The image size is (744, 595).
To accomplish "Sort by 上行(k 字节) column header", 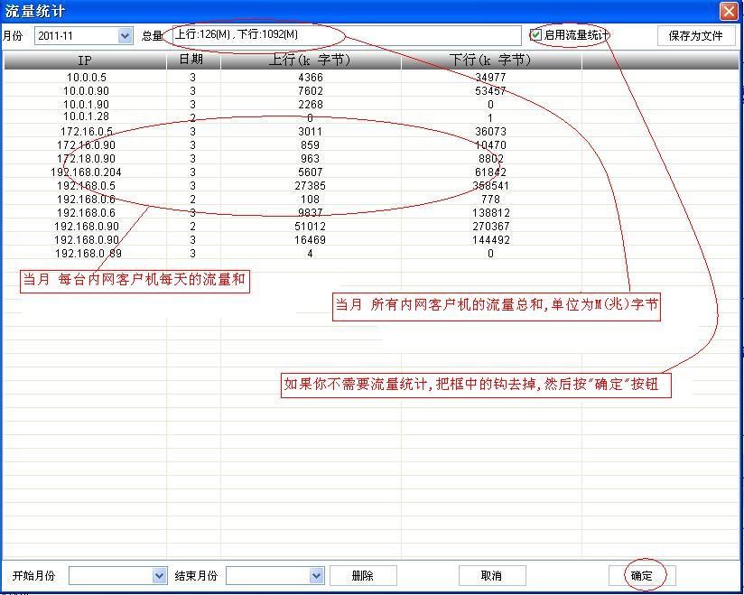I will tap(310, 60).
